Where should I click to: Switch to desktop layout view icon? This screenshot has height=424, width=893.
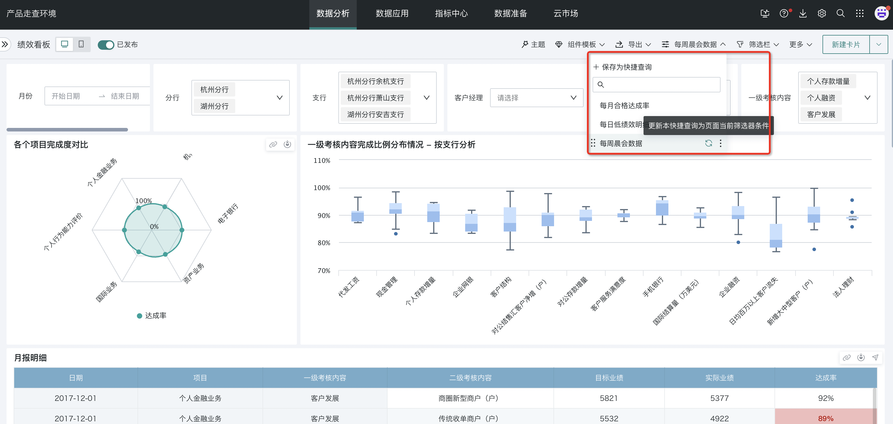click(x=65, y=44)
